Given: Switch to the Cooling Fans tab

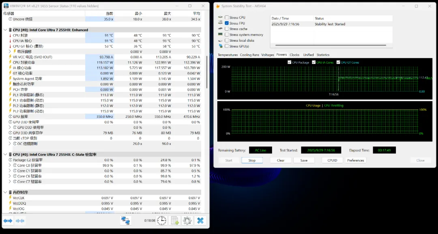Looking at the screenshot, I should point(249,55).
